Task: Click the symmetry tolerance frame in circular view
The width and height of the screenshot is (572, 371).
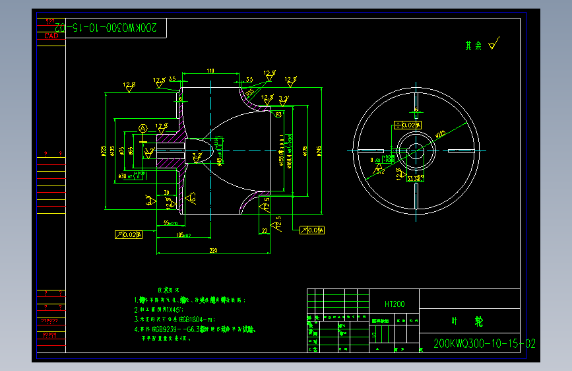Action: click(408, 125)
